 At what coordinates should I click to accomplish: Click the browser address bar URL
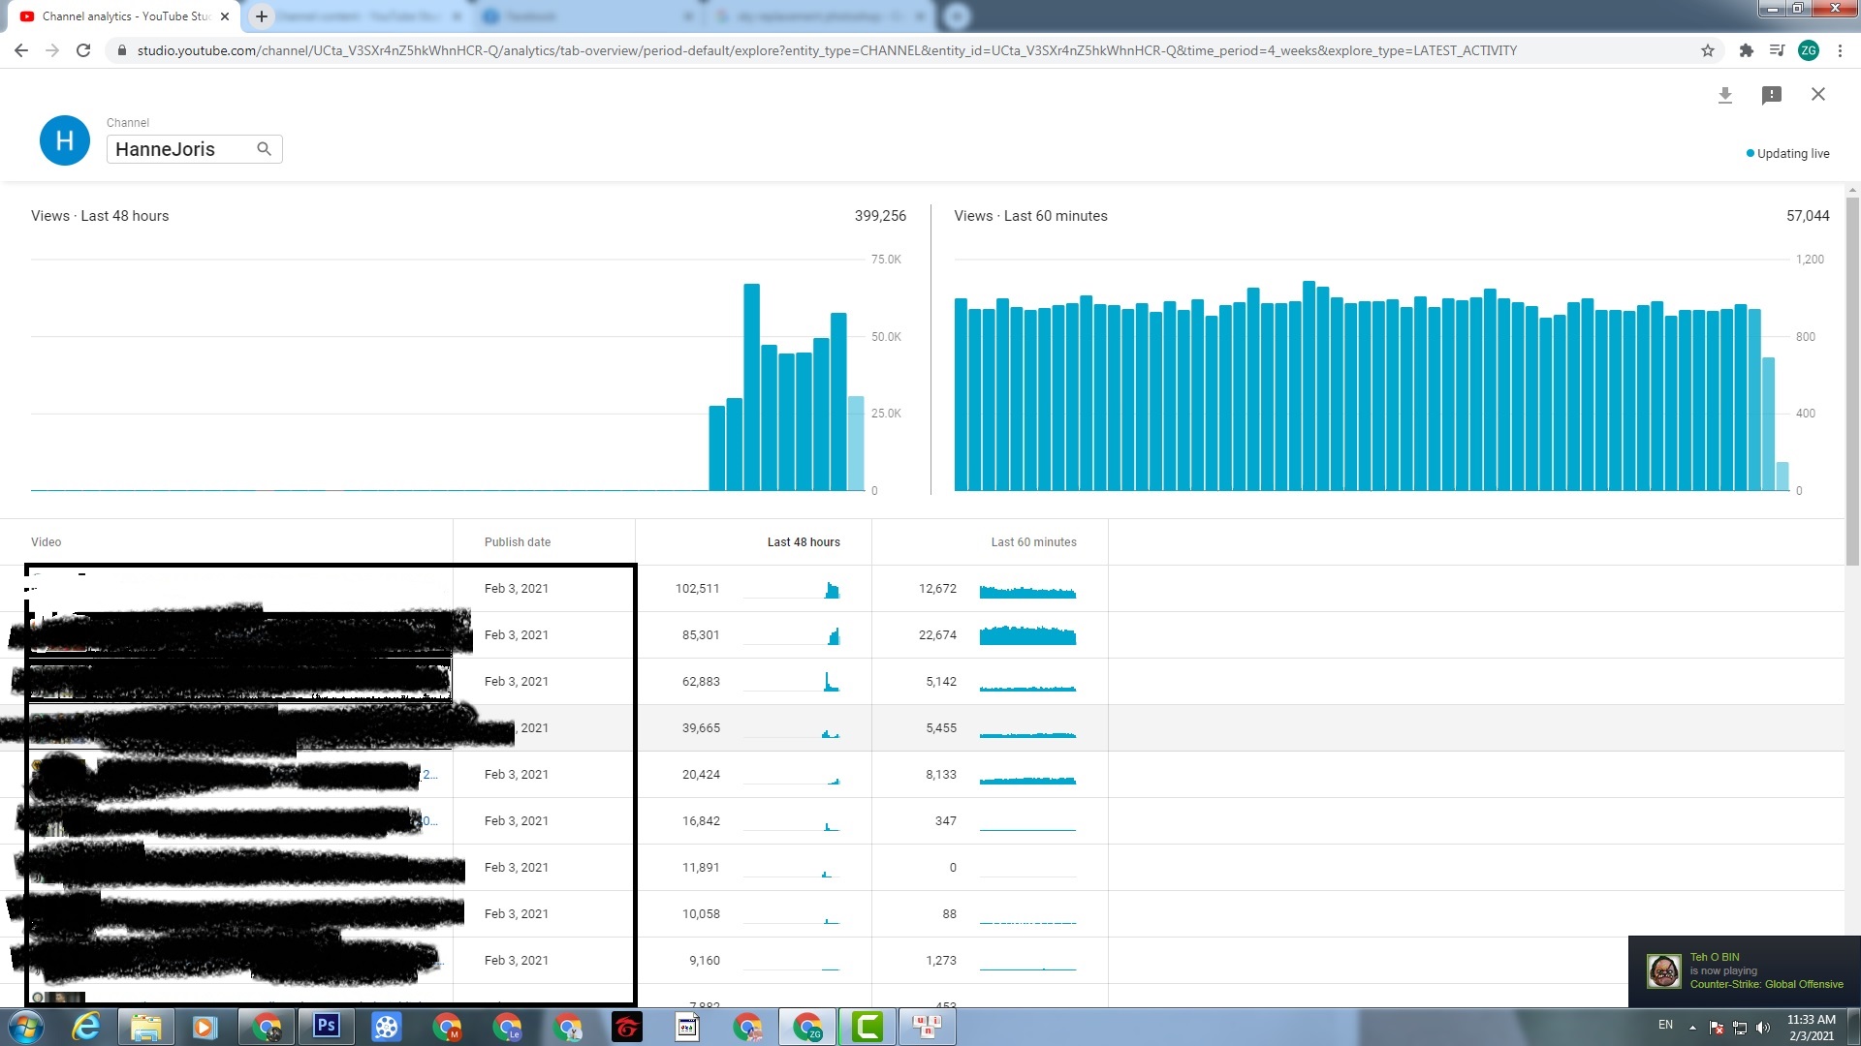(x=826, y=50)
